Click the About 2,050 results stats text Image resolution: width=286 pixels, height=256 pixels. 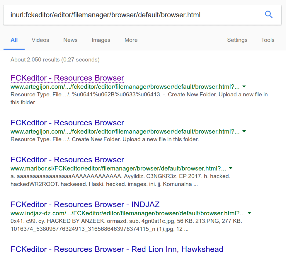55,60
